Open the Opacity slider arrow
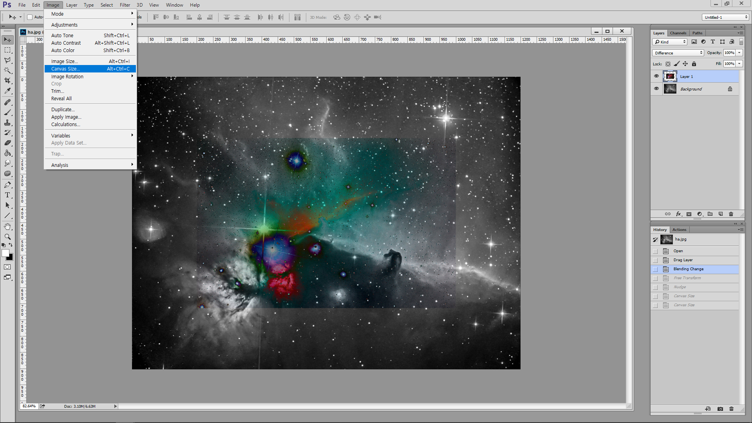The image size is (752, 423). point(739,53)
